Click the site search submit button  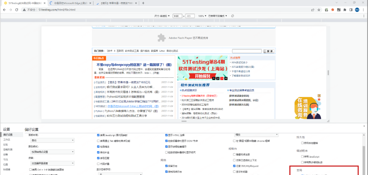coord(268,51)
